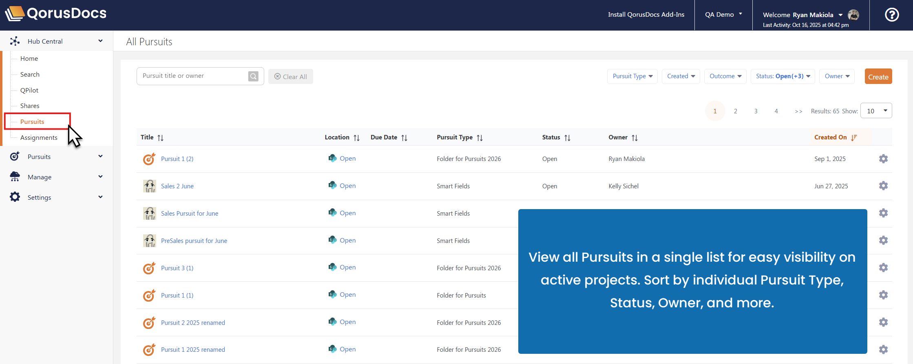The image size is (913, 364).
Task: Open the gear settings for Pursuit 1 (2)
Action: [883, 159]
